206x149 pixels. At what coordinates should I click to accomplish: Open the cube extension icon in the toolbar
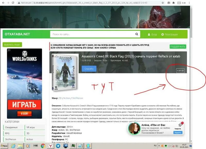169,3
